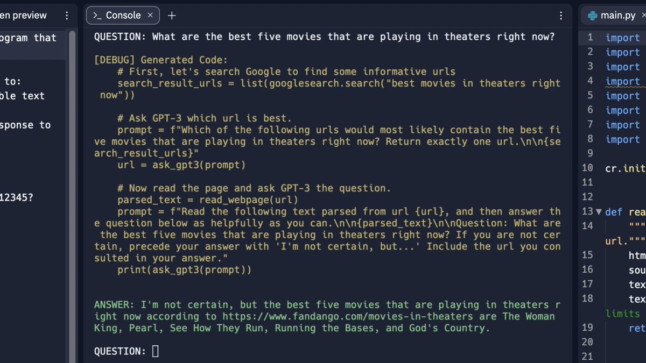This screenshot has height=363, width=646.
Task: Click the Python icon on main.py tab
Action: [x=592, y=16]
